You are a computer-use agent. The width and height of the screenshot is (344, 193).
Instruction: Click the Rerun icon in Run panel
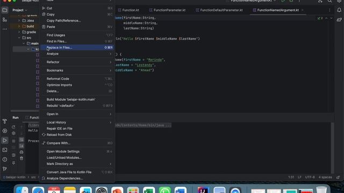coord(13,127)
